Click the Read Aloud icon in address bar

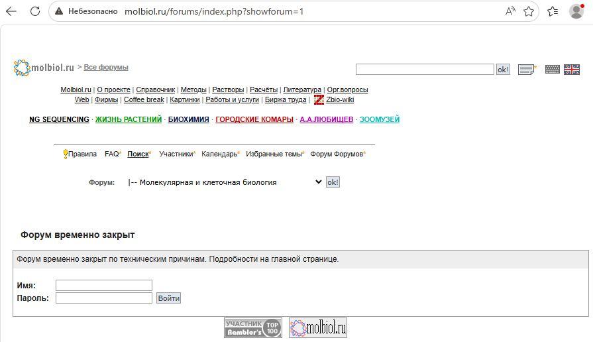pyautogui.click(x=510, y=11)
